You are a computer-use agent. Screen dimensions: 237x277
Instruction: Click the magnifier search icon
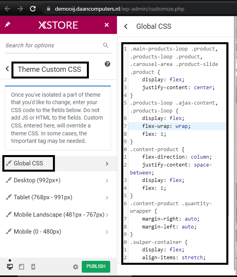tap(105, 45)
